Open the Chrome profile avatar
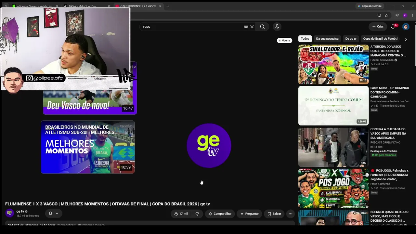 coord(405,15)
